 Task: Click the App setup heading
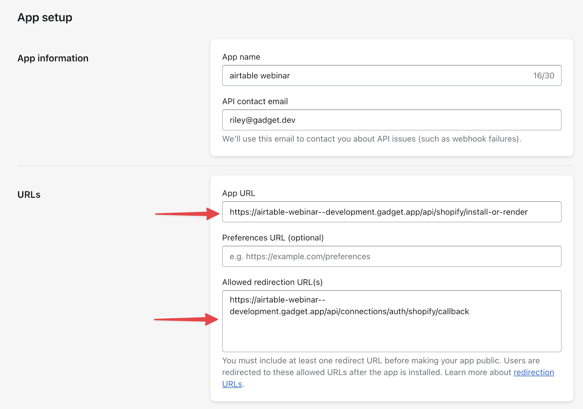pos(45,17)
